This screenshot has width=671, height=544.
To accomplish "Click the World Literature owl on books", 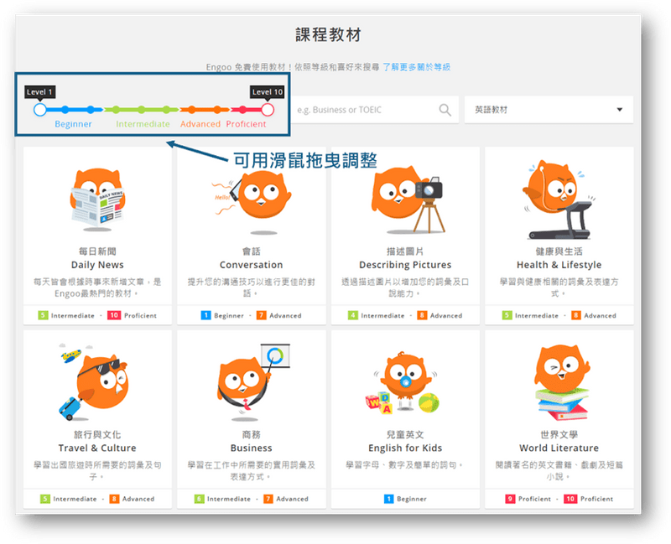I will (559, 381).
